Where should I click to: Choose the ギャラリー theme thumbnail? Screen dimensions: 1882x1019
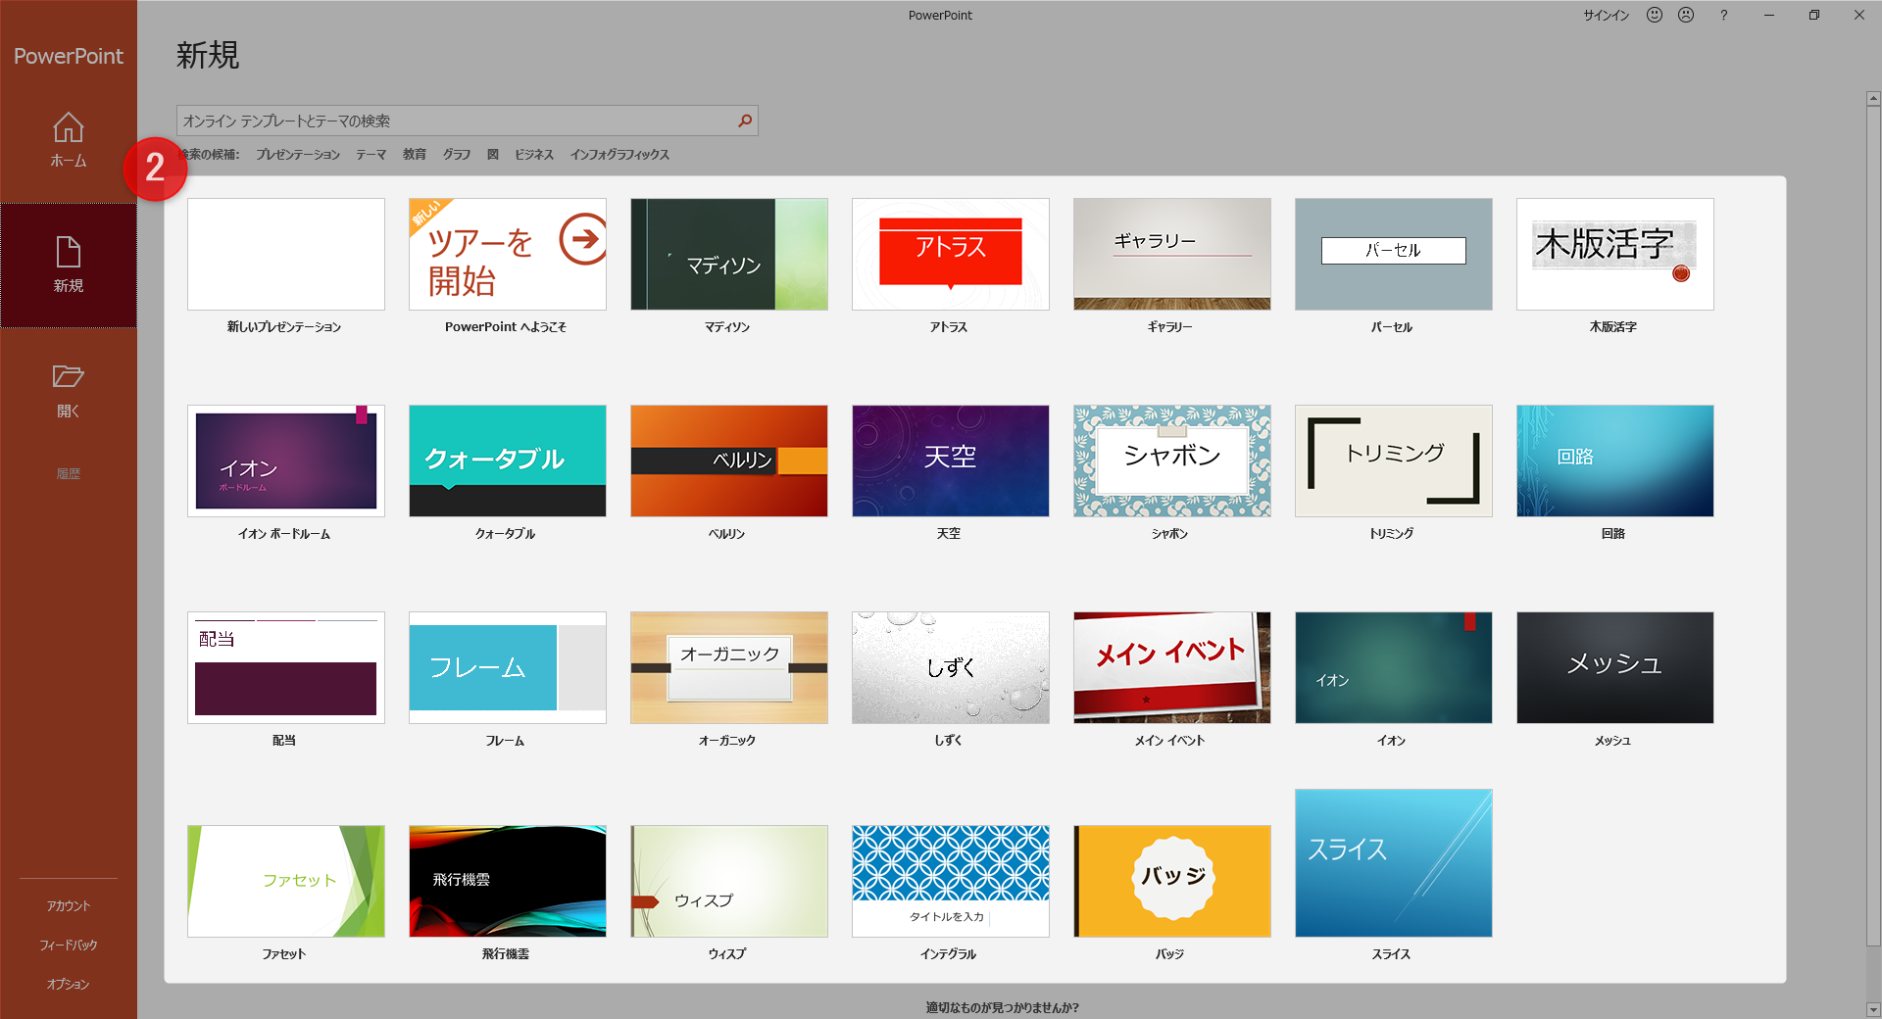[1172, 255]
